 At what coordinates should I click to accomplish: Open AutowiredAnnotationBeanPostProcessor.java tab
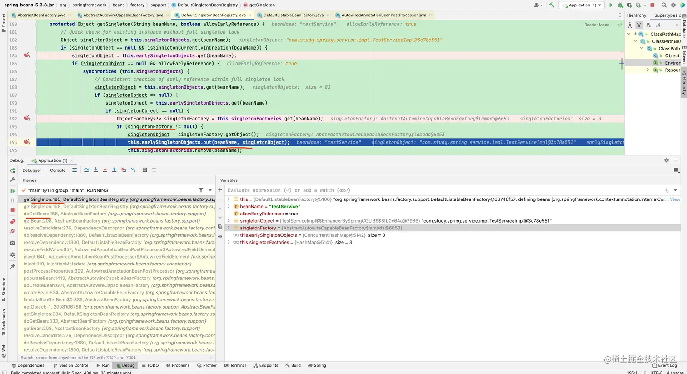383,15
